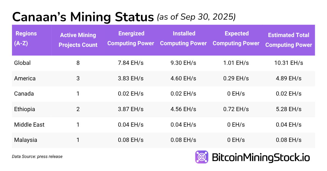Click the Energized Computing Power header
Viewport: 327px width, 171px height.
pos(131,38)
